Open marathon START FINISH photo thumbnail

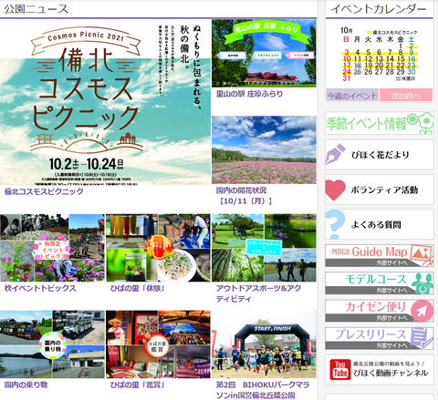tap(264, 344)
